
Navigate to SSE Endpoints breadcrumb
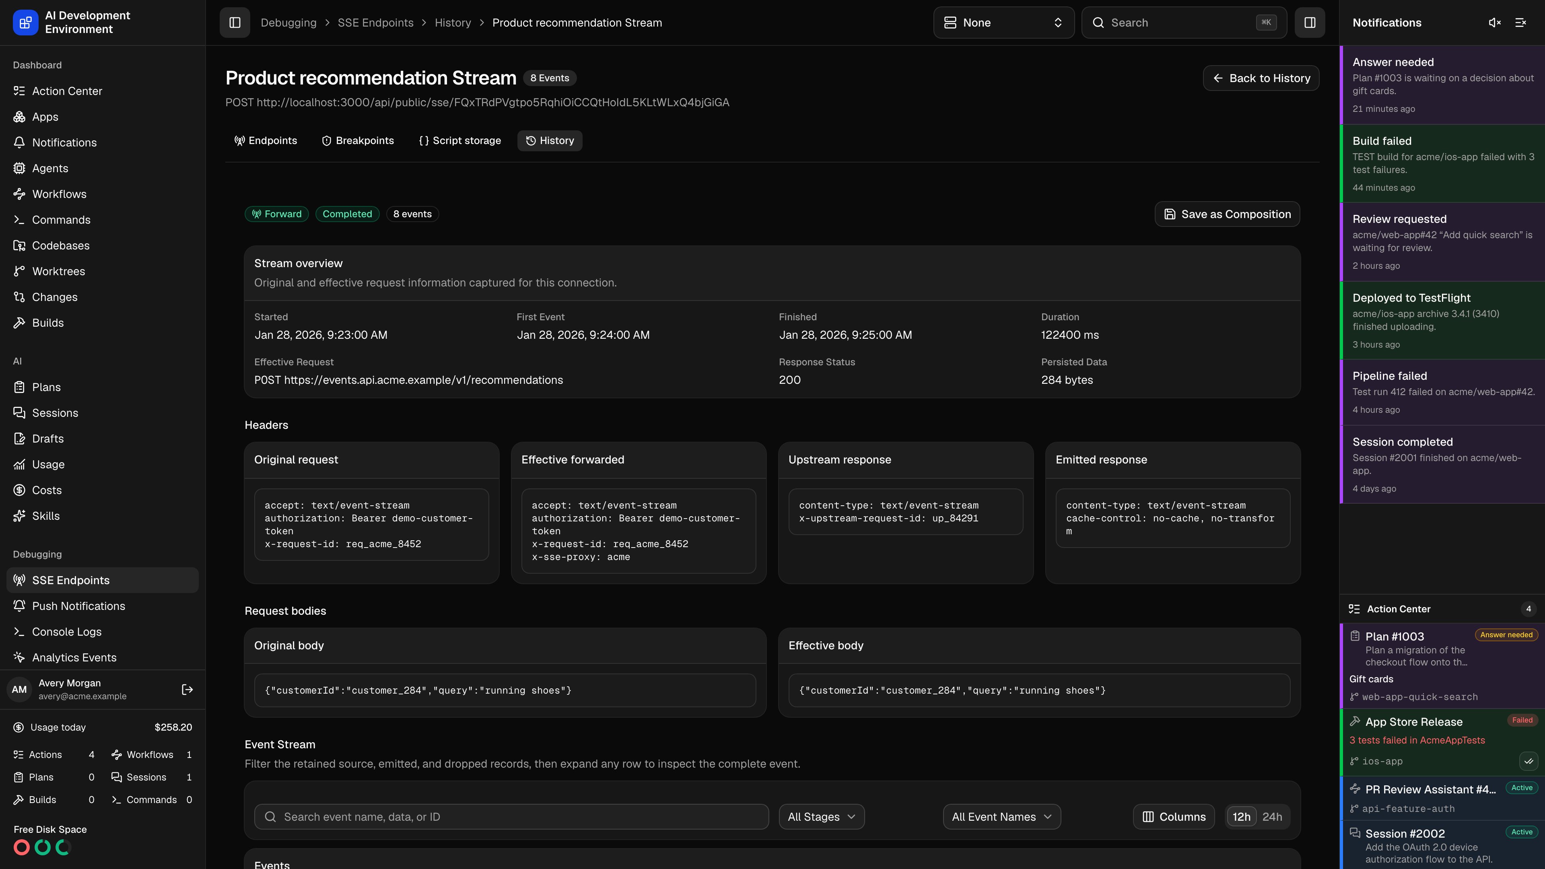375,23
